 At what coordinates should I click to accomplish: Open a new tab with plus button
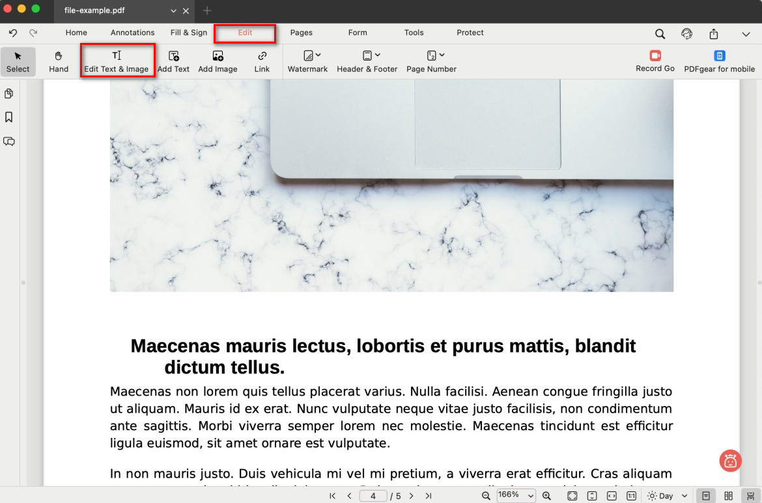pos(207,10)
